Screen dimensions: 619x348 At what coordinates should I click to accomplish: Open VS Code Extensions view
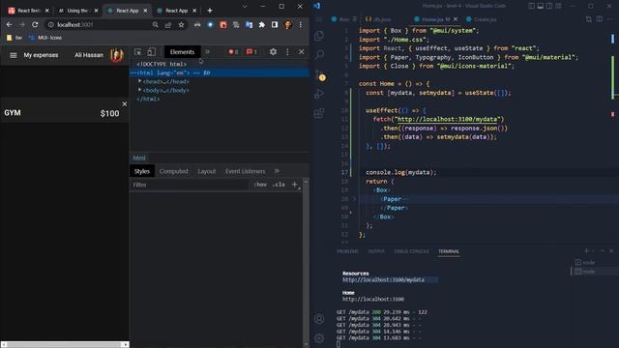tap(319, 113)
